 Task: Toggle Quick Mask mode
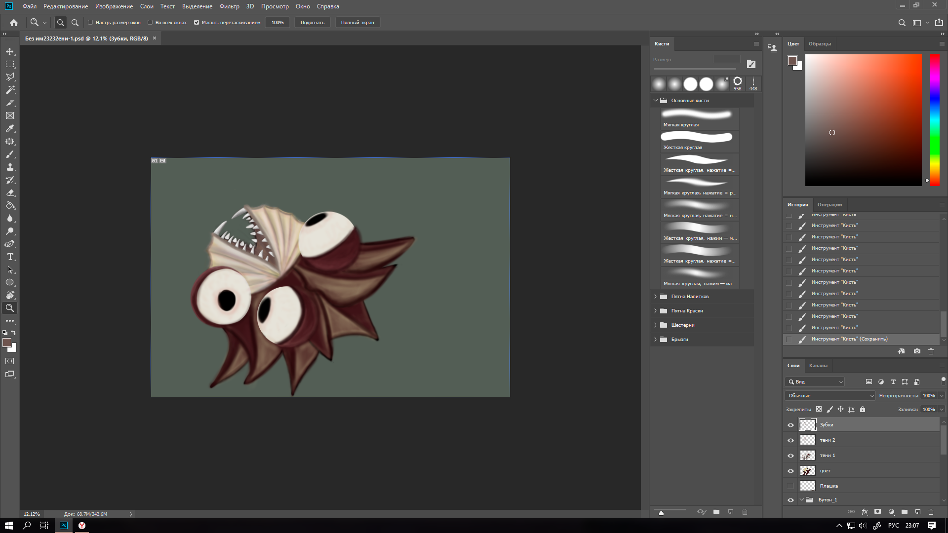coord(10,361)
